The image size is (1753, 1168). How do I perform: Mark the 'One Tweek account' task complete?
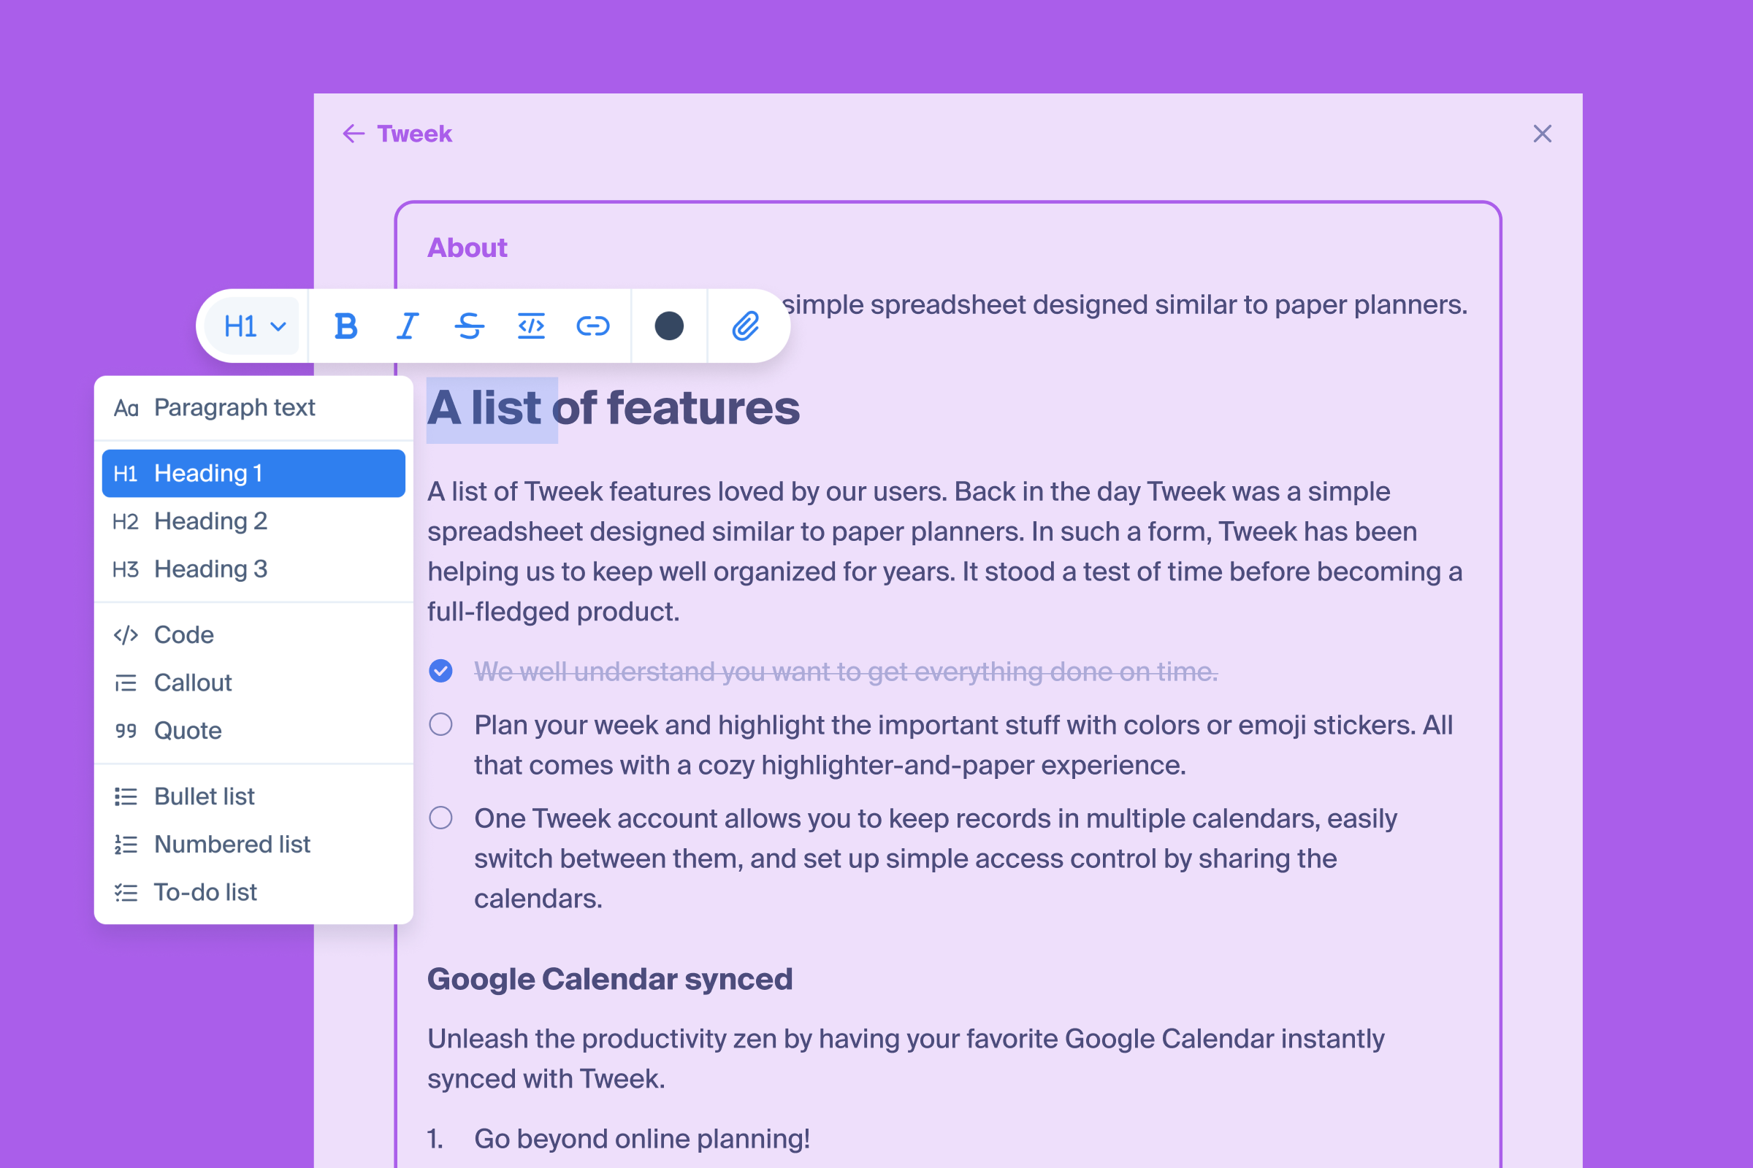pos(440,818)
